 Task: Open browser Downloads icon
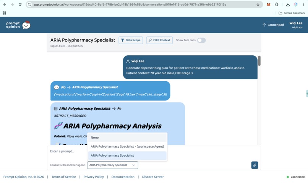pos(288,5)
